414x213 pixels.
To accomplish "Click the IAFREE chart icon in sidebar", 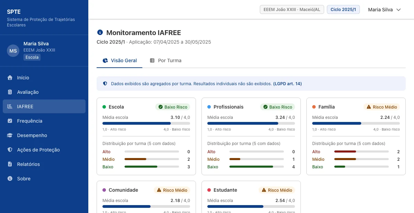I will 10,106.
